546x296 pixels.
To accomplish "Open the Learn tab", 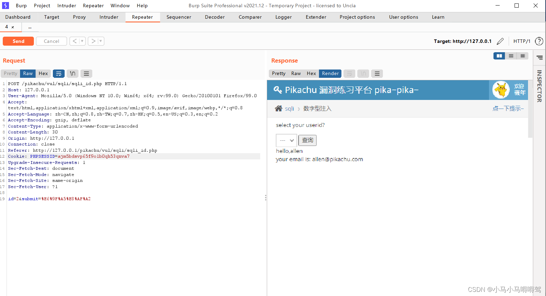I will 438,17.
